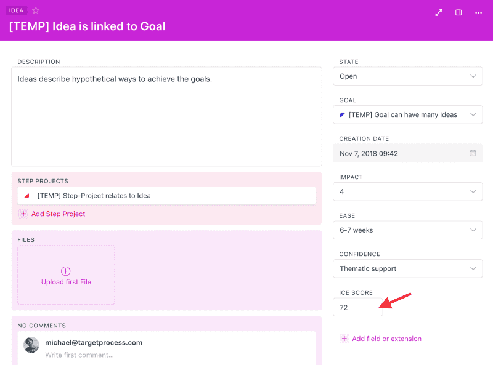Open the Goal dropdown
This screenshot has width=493, height=365.
coord(408,114)
